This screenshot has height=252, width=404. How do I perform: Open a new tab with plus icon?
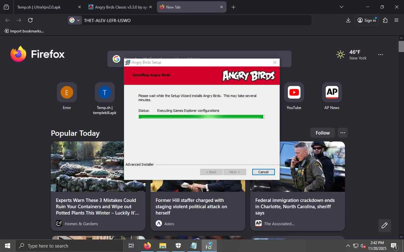point(234,7)
